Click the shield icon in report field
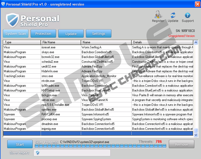Viewport: 201px width, 159px height. point(37,153)
